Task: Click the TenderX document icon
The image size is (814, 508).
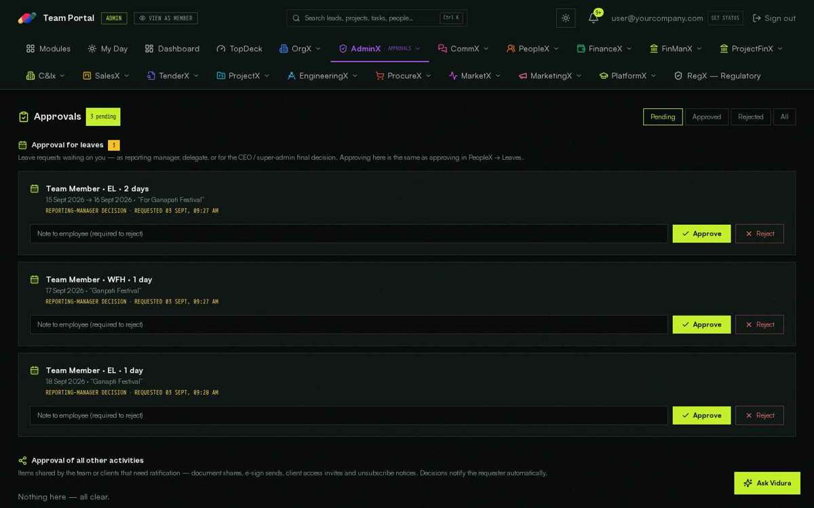Action: point(151,76)
